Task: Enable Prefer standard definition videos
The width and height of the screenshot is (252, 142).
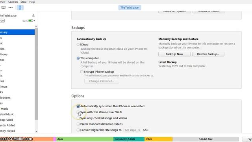Action: tap(78, 124)
